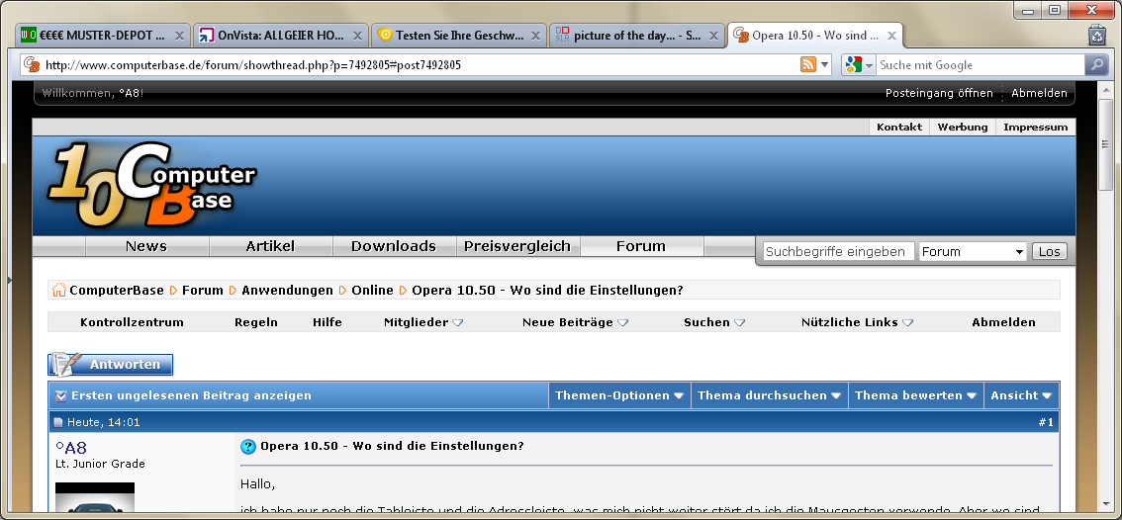Expand the Mitglieder menu
This screenshot has width=1122, height=520.
(422, 322)
